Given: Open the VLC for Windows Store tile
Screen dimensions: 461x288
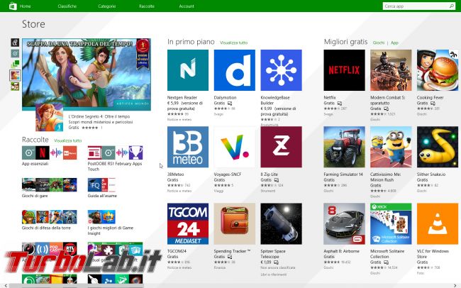Looking at the screenshot, I should coord(437,223).
